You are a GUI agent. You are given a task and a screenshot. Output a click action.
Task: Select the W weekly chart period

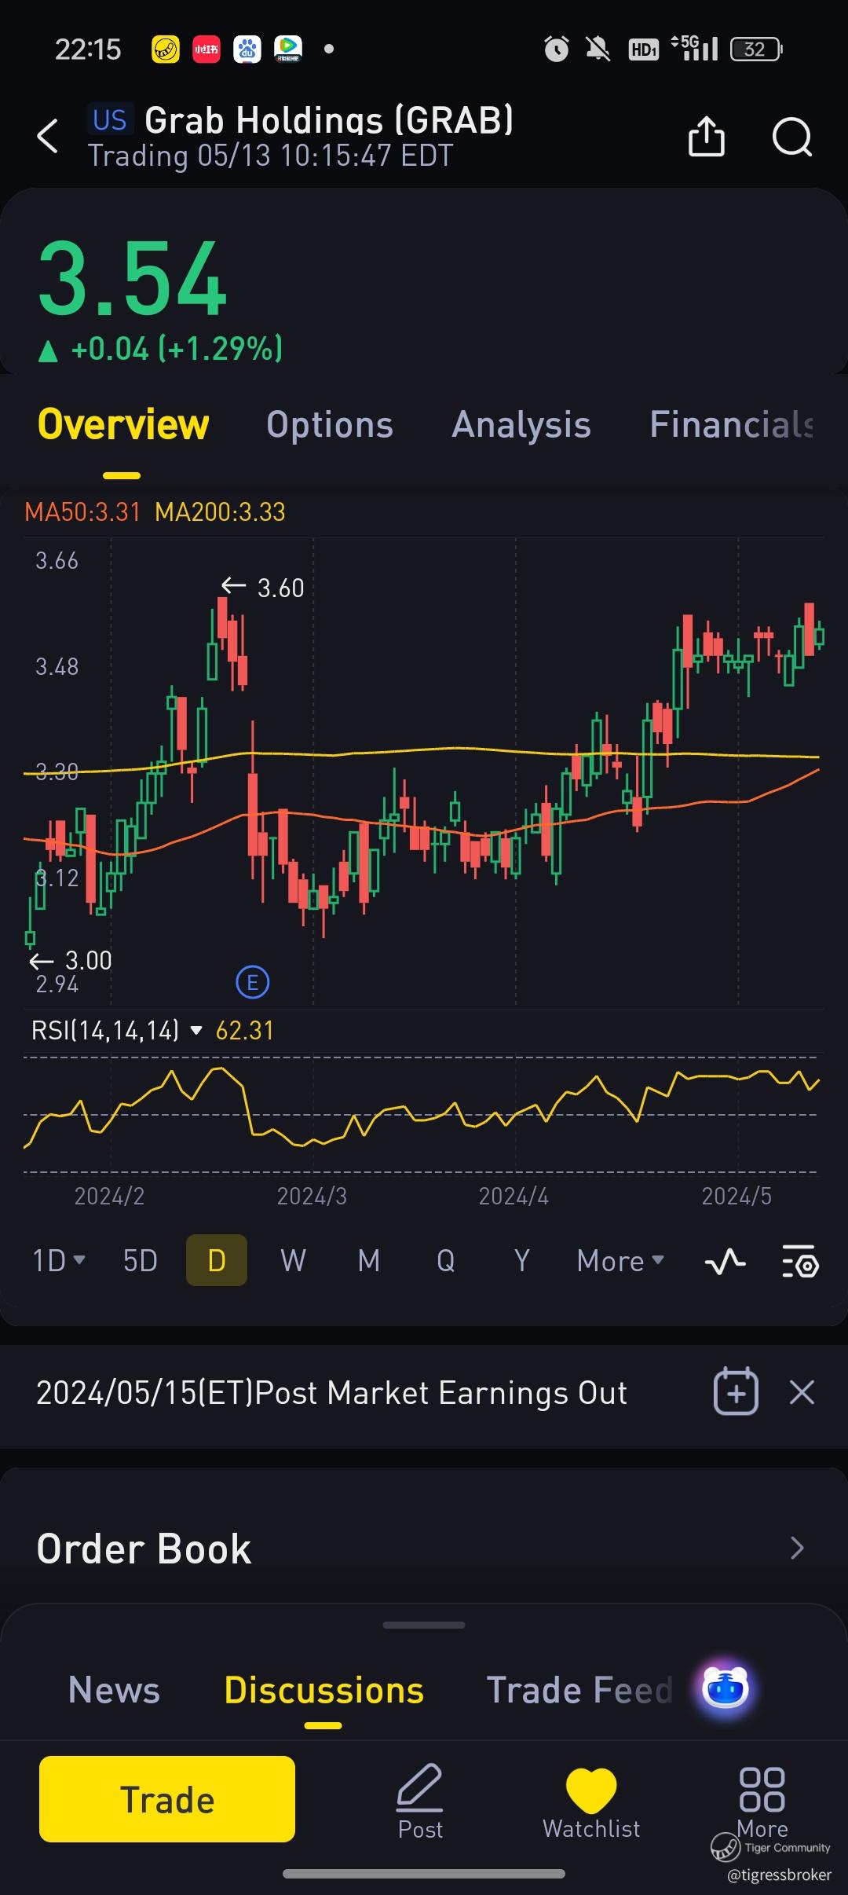pos(293,1261)
